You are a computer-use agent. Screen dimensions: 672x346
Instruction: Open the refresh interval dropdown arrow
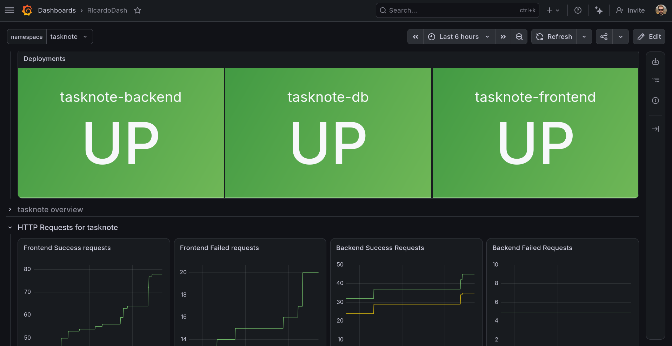pyautogui.click(x=584, y=37)
